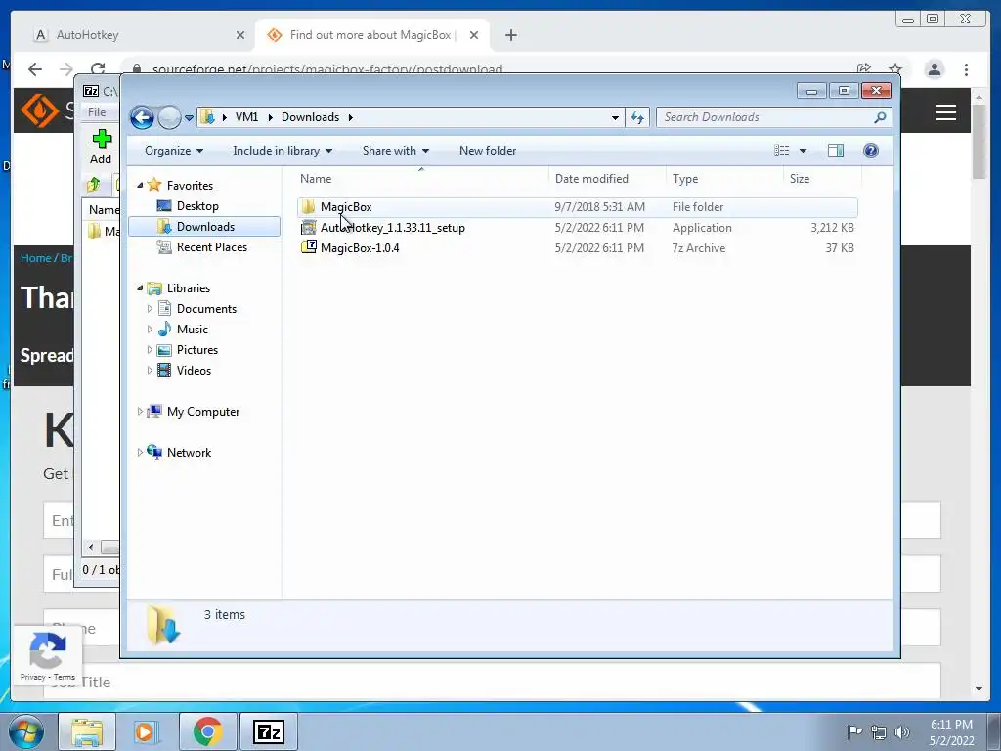Click the VM1 breadcrumb in address bar
Image resolution: width=1001 pixels, height=751 pixels.
click(246, 117)
